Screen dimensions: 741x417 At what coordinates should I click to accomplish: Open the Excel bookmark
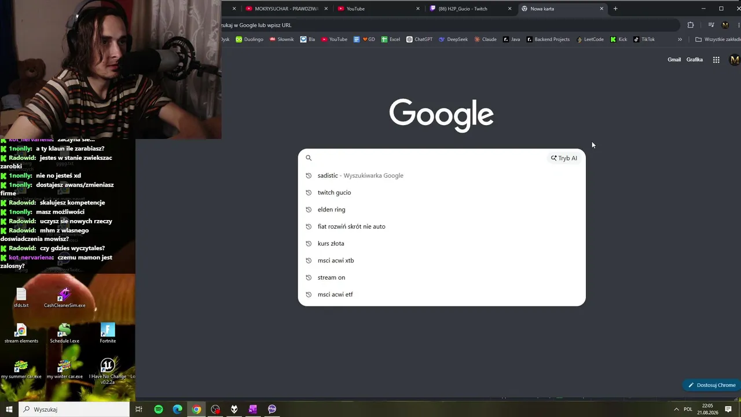pyautogui.click(x=391, y=39)
